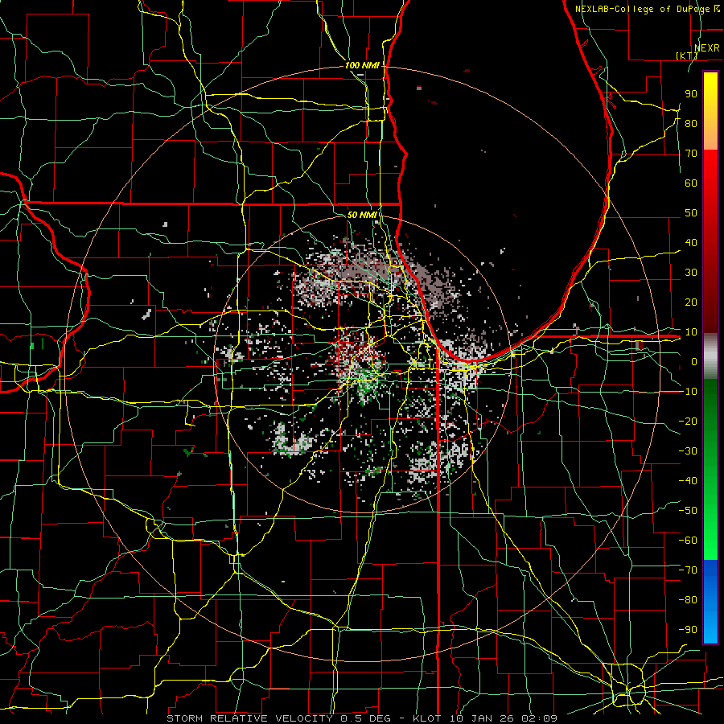Viewport: 724px width, 724px height.
Task: Click the "40" value on the velocity scale
Action: pos(691,243)
